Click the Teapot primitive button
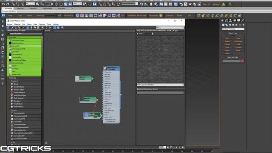 [227, 50]
